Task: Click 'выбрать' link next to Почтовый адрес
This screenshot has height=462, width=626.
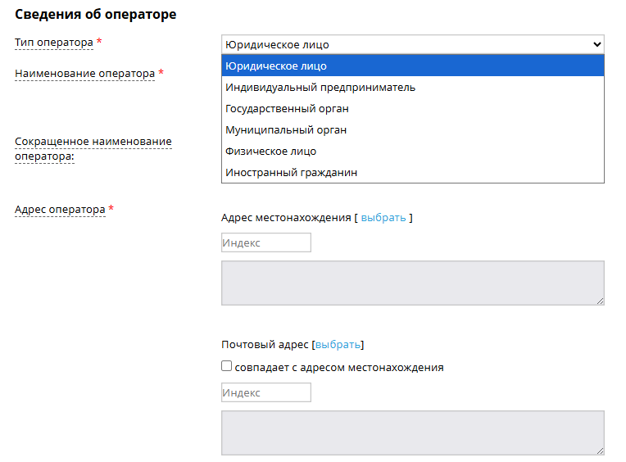Action: (338, 345)
